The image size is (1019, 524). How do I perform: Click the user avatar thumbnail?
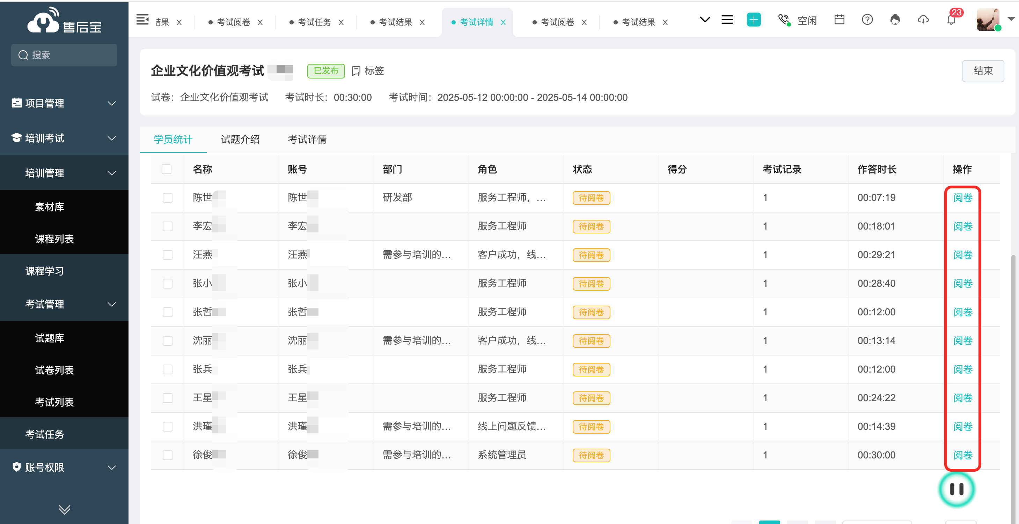point(988,20)
